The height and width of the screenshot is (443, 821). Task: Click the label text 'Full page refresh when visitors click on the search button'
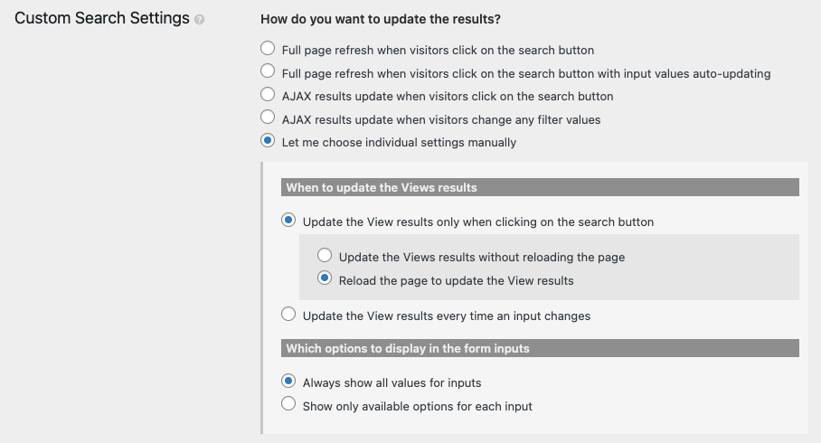(439, 51)
